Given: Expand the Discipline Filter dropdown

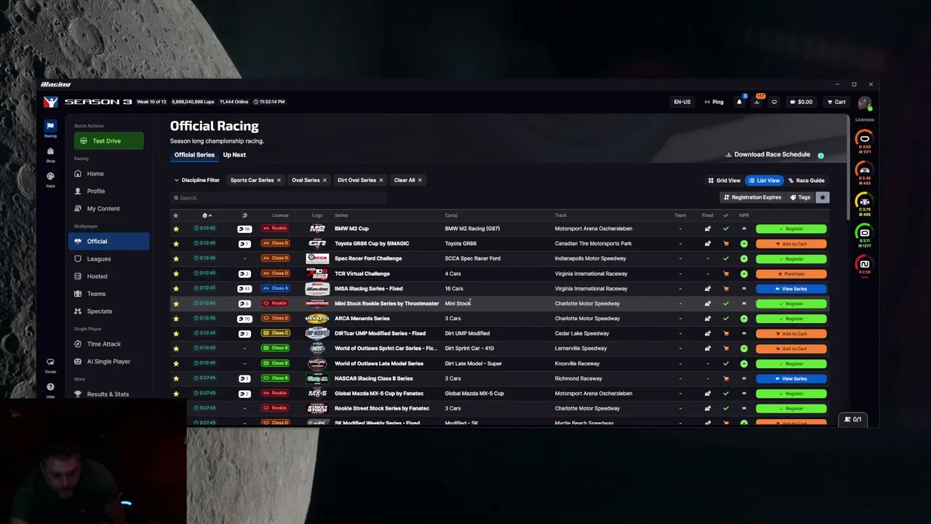Looking at the screenshot, I should tap(196, 180).
